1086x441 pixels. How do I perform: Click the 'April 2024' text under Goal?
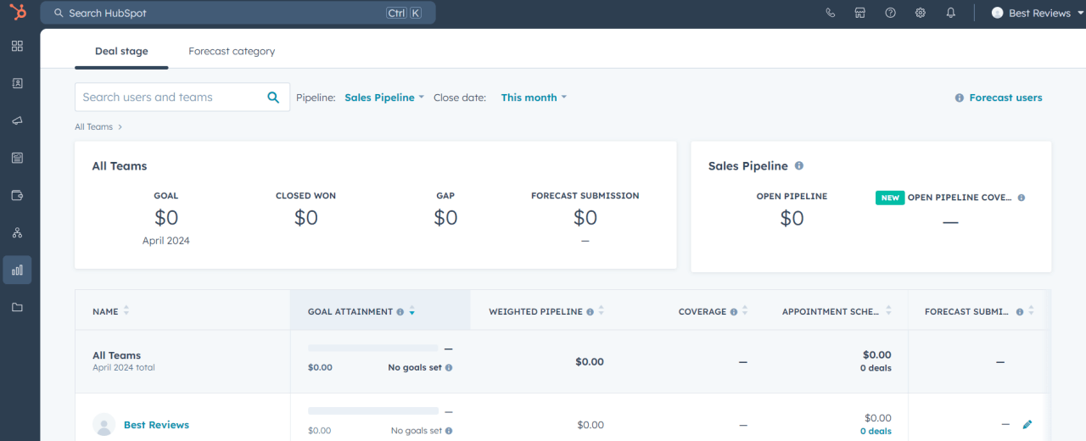pyautogui.click(x=166, y=241)
